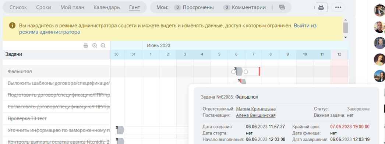The width and height of the screenshot is (385, 144).
Task: Click the red deadline 07.06.2023 19:00:00
Action: [350, 127]
